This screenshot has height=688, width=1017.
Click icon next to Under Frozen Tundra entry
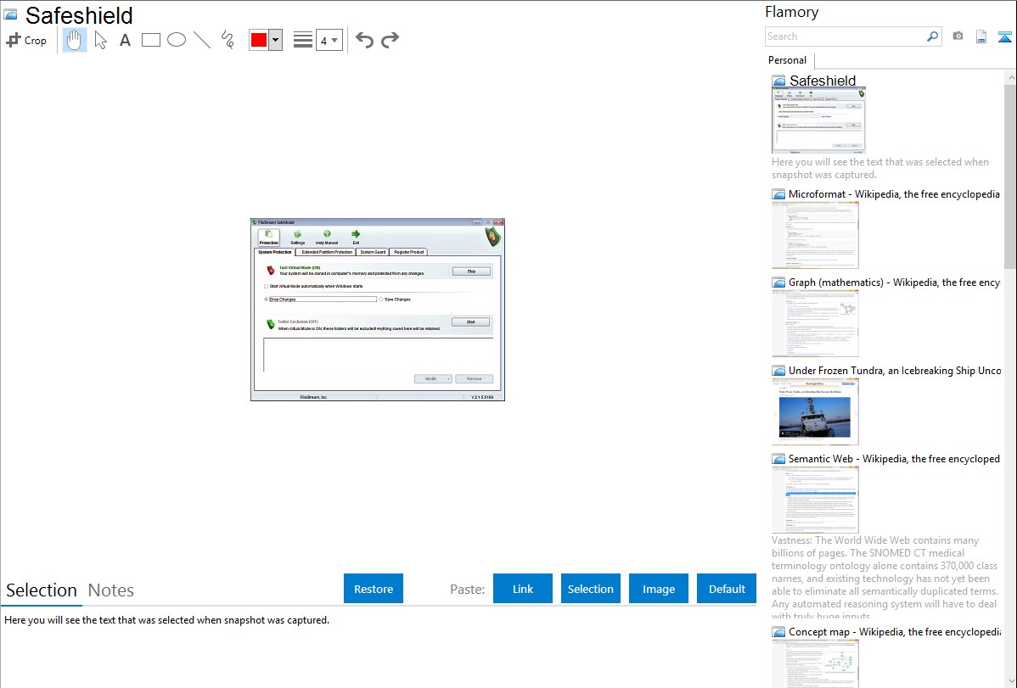(x=778, y=370)
